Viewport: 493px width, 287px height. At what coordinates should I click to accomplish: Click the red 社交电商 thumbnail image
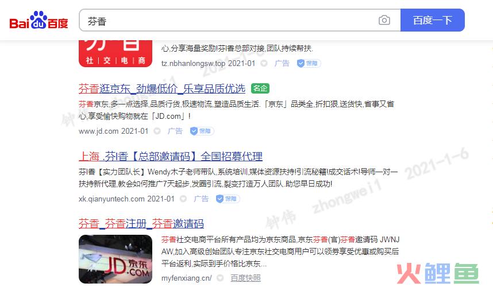[115, 53]
